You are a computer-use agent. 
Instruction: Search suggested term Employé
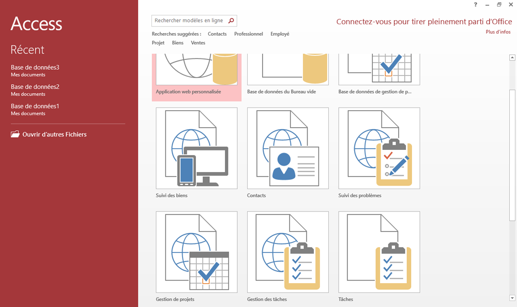280,34
